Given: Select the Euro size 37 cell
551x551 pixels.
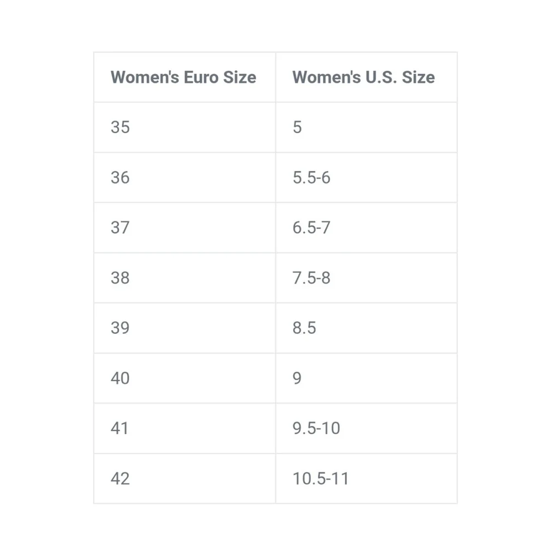Looking at the screenshot, I should (x=185, y=228).
